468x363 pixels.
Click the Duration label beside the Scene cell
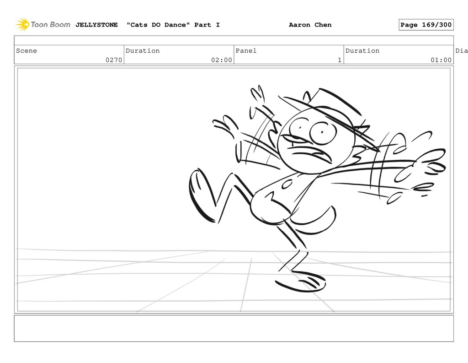(143, 50)
